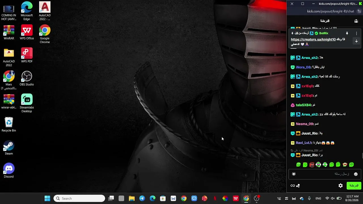Click the kick.com popout chat URL bar
Viewport: 363px width, 204px height.
tap(331, 11)
